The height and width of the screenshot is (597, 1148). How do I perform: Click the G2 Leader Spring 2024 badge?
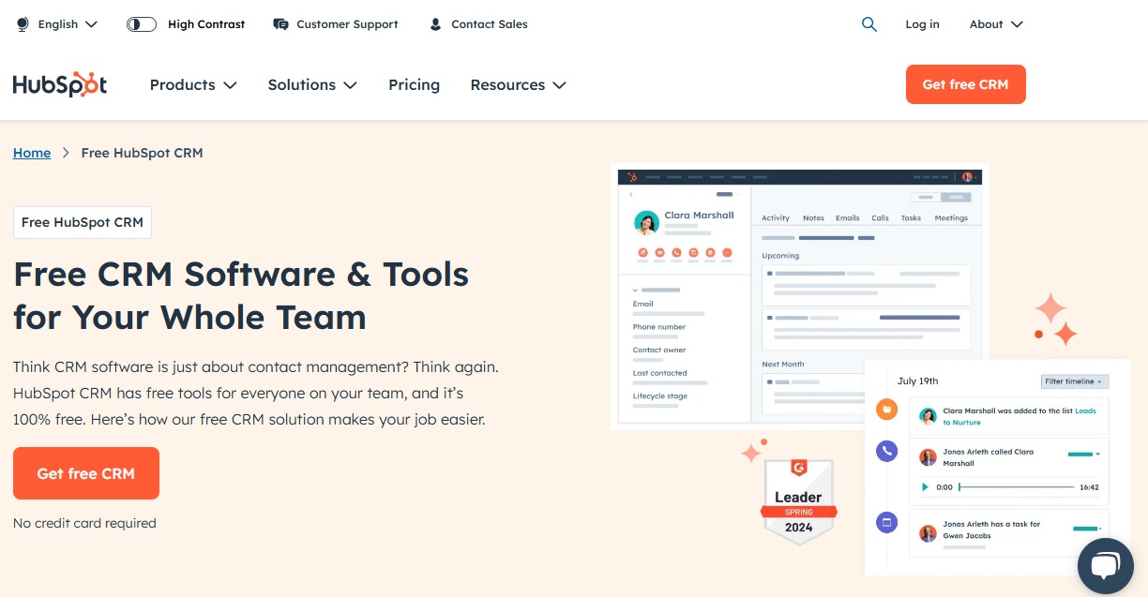tap(798, 500)
